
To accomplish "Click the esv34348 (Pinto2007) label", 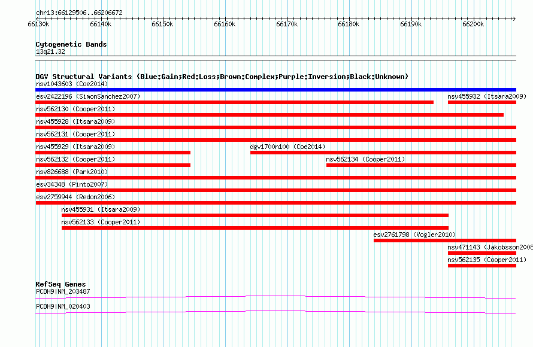I will click(72, 184).
